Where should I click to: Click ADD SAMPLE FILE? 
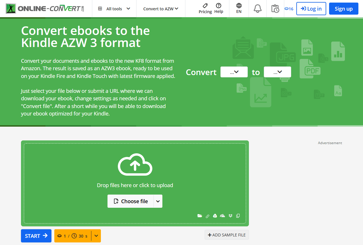[227, 235]
